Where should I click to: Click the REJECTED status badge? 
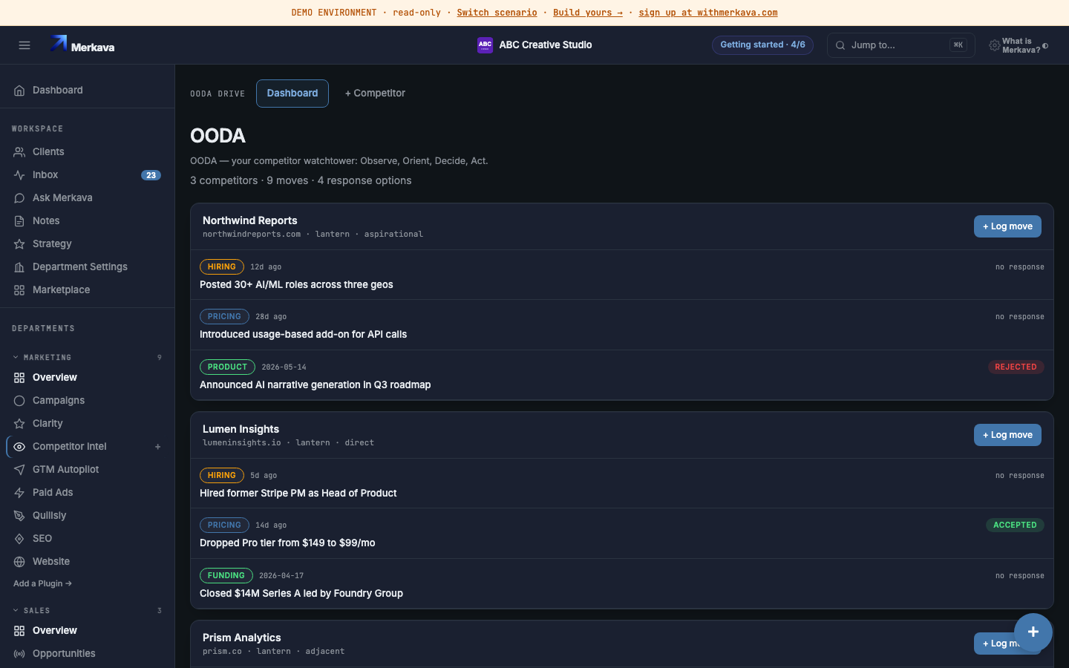coord(1016,367)
